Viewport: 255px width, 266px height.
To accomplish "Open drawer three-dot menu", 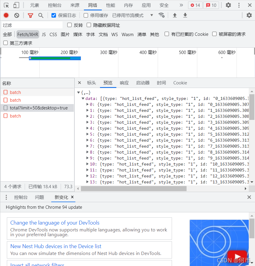I will tap(6, 197).
